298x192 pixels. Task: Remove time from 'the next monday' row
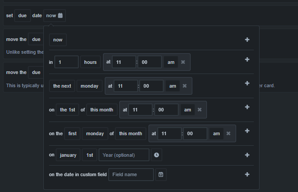click(x=184, y=86)
